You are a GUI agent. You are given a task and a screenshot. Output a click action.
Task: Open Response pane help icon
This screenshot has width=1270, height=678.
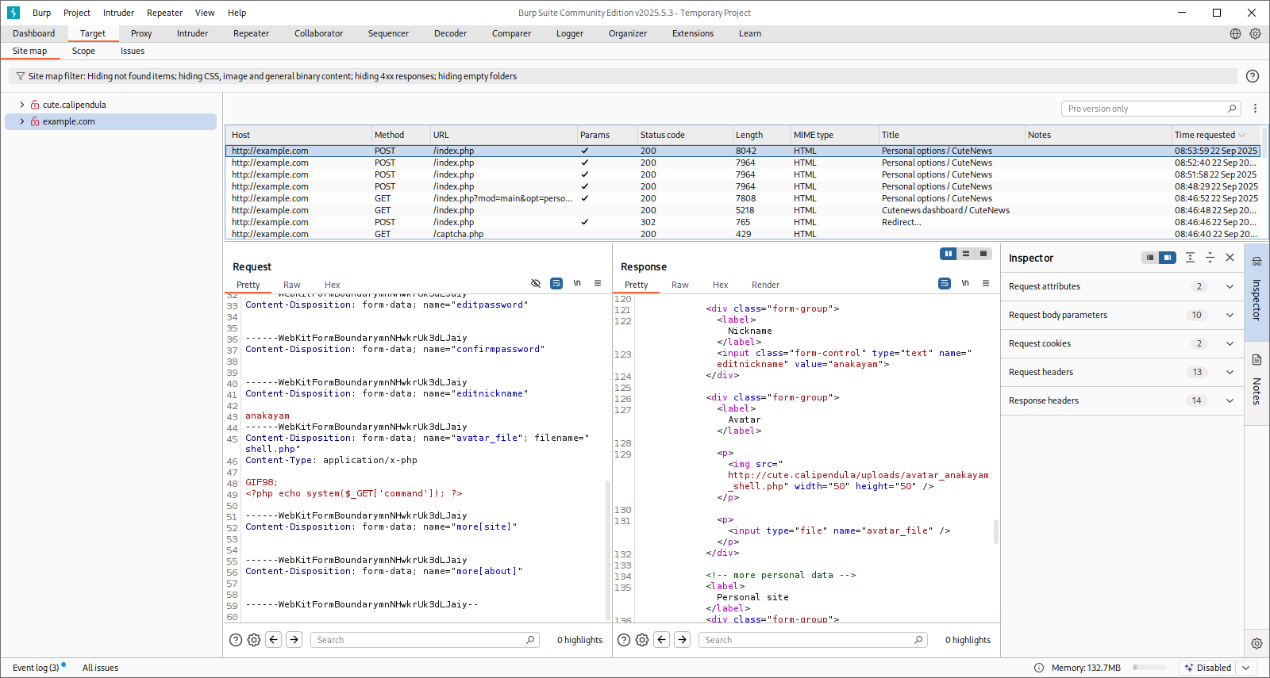point(624,640)
